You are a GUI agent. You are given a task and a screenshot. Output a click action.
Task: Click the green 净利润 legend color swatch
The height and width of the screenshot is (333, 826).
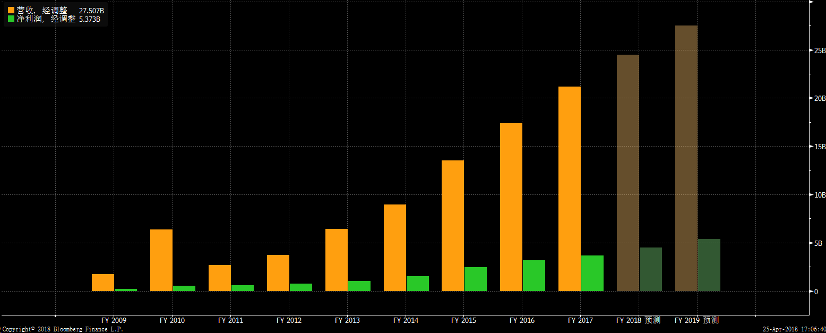pos(11,19)
